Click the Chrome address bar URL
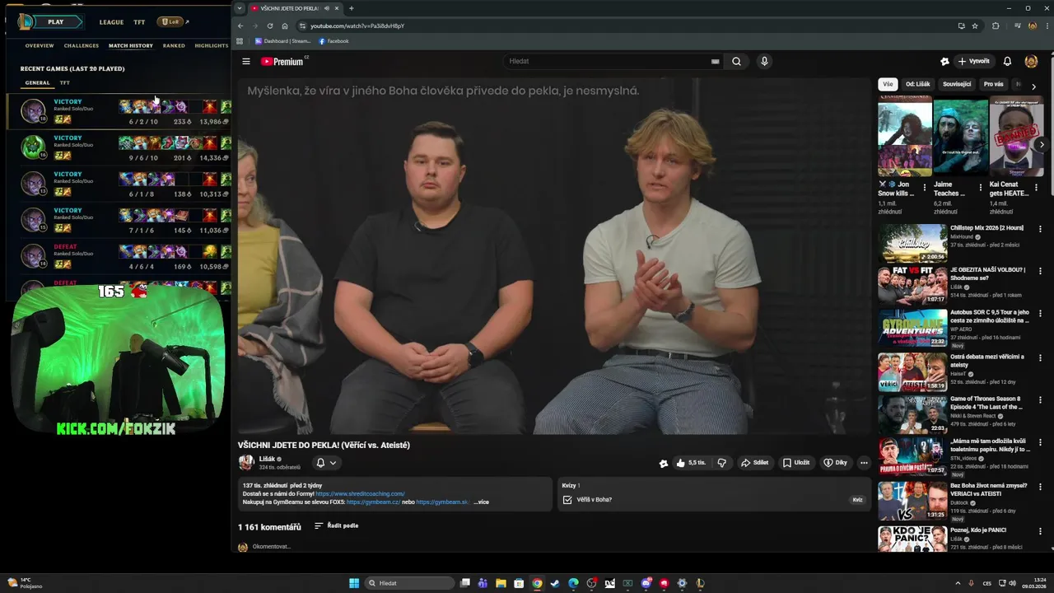This screenshot has height=593, width=1054. click(x=357, y=26)
